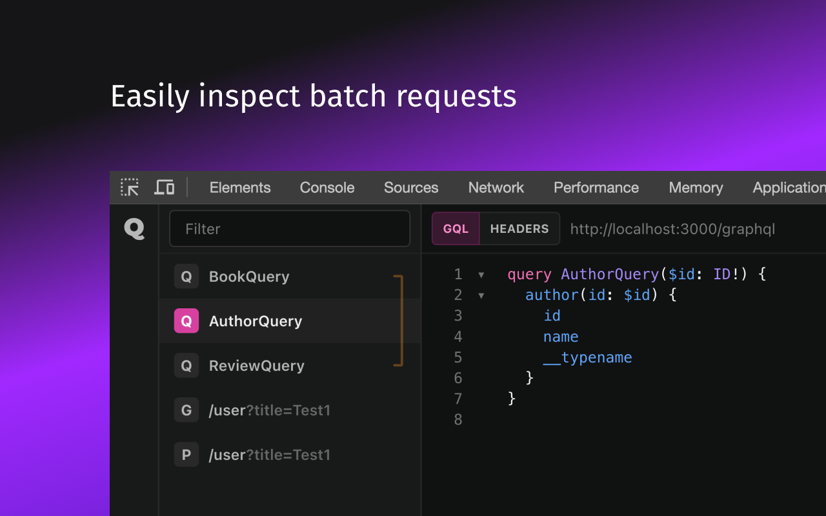Click line number 8 in the editor gutter

click(x=458, y=419)
